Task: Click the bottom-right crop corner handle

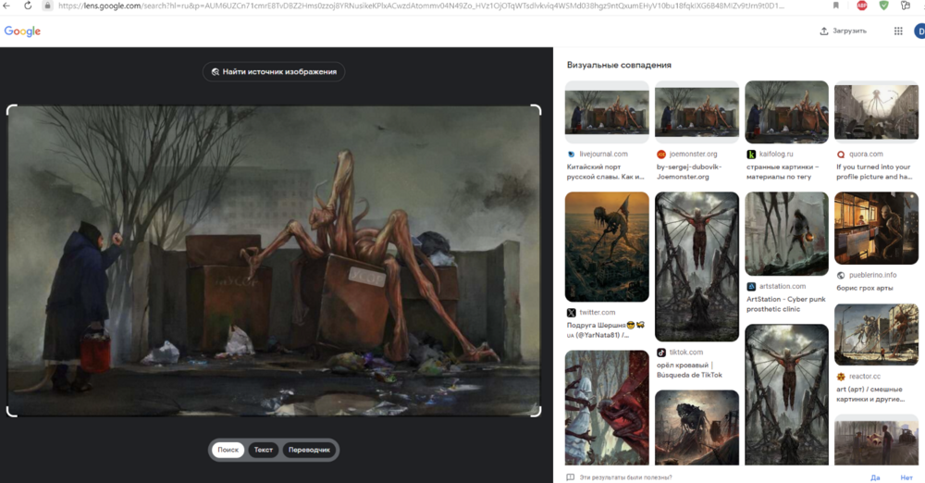Action: [536, 412]
